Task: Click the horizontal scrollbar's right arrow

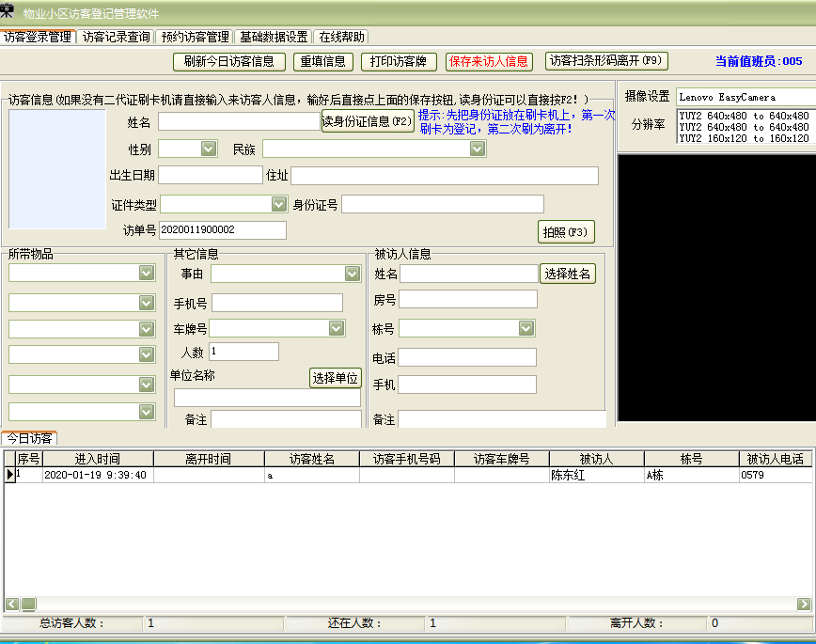Action: pyautogui.click(x=804, y=604)
